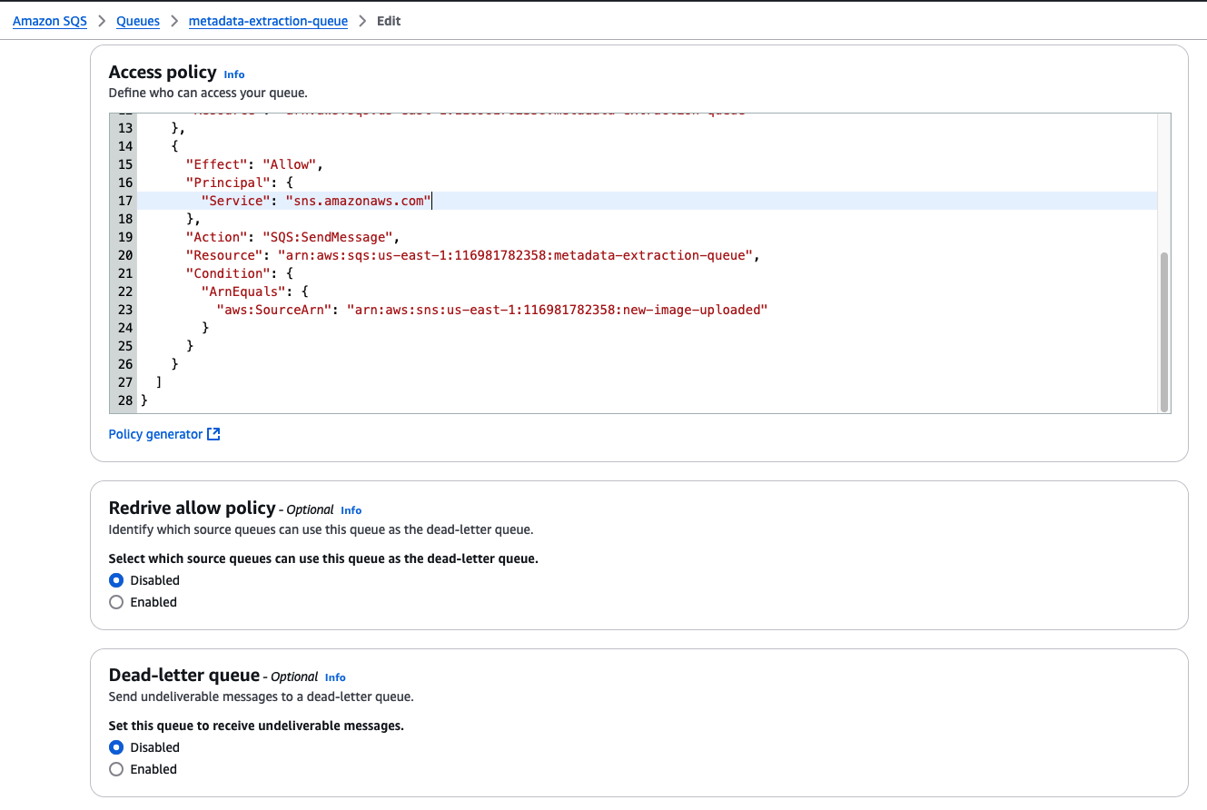Select Disabled for Dead-letter queue

pos(116,747)
